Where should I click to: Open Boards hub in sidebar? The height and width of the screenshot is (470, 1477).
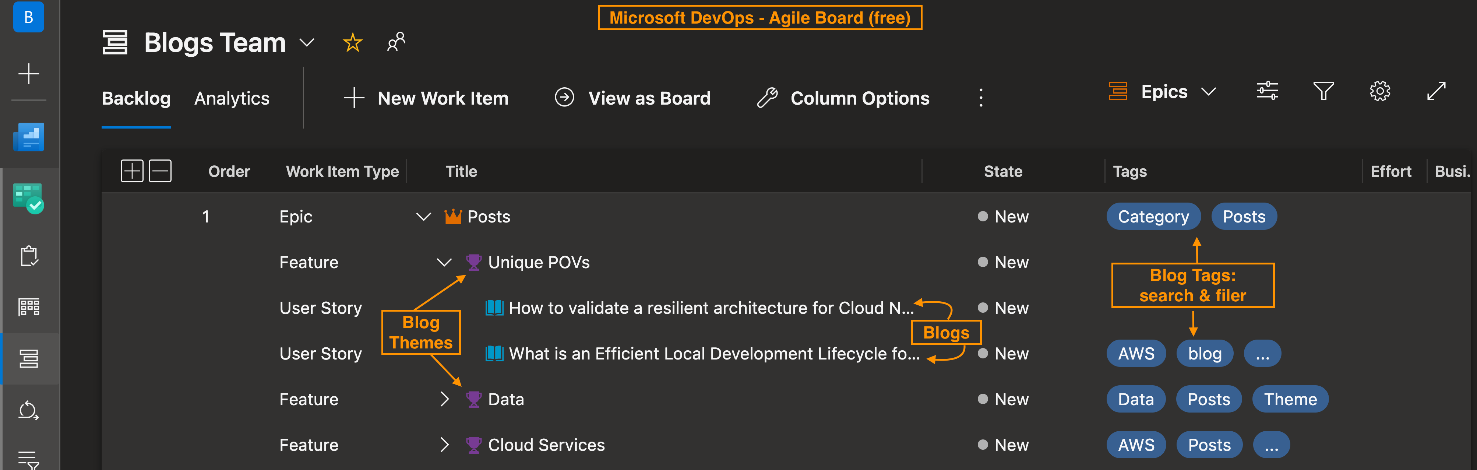pyautogui.click(x=29, y=197)
